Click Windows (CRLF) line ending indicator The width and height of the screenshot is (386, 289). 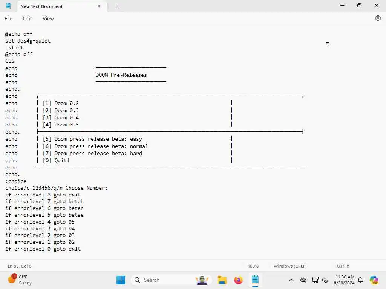click(x=290, y=266)
